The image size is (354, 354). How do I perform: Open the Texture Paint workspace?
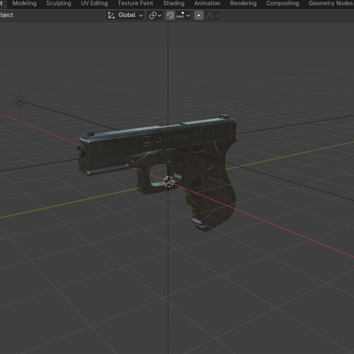tap(135, 4)
